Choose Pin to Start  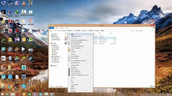click(x=81, y=67)
